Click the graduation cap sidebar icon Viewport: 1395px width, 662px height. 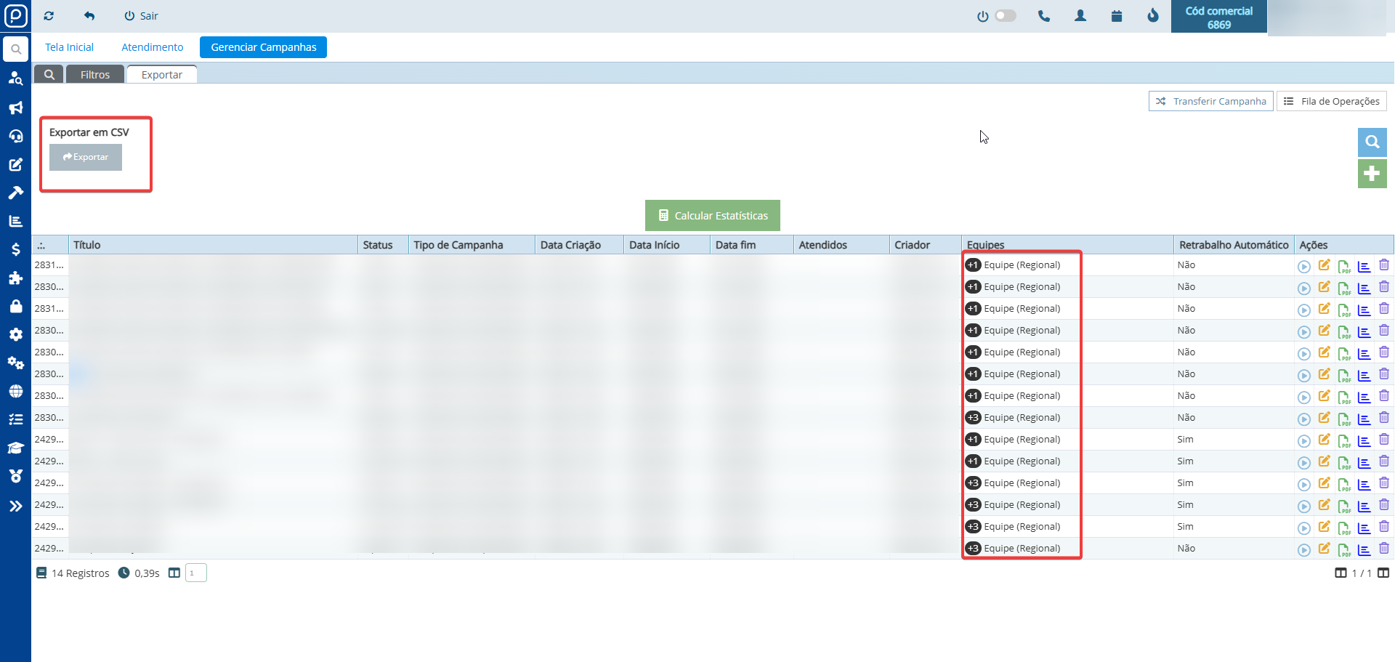[15, 448]
